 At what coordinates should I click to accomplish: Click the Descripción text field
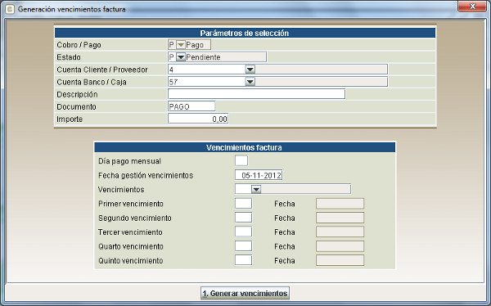[256, 94]
